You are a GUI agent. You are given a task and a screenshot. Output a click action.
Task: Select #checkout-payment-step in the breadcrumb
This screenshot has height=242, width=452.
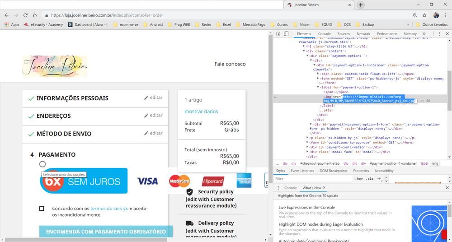(320, 163)
